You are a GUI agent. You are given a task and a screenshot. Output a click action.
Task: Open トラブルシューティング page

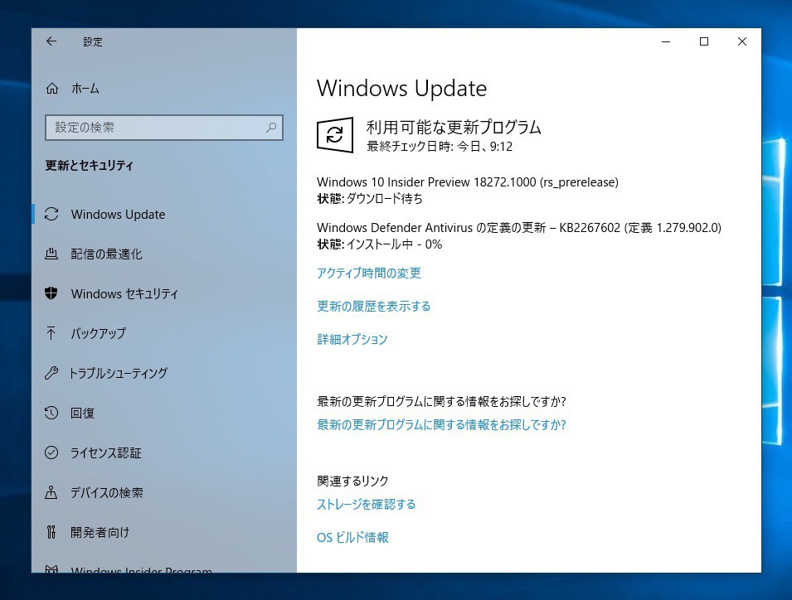pyautogui.click(x=119, y=373)
